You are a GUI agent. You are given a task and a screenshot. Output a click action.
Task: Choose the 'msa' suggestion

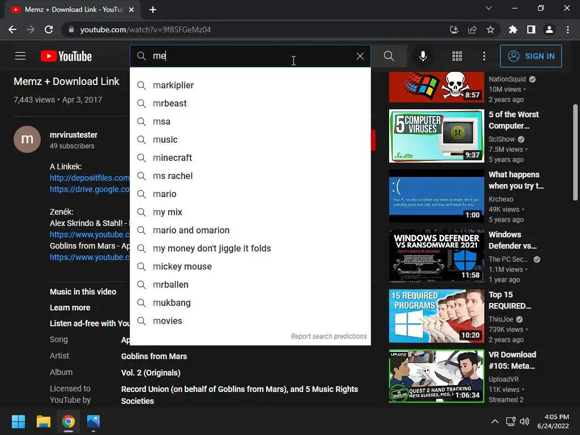point(250,122)
